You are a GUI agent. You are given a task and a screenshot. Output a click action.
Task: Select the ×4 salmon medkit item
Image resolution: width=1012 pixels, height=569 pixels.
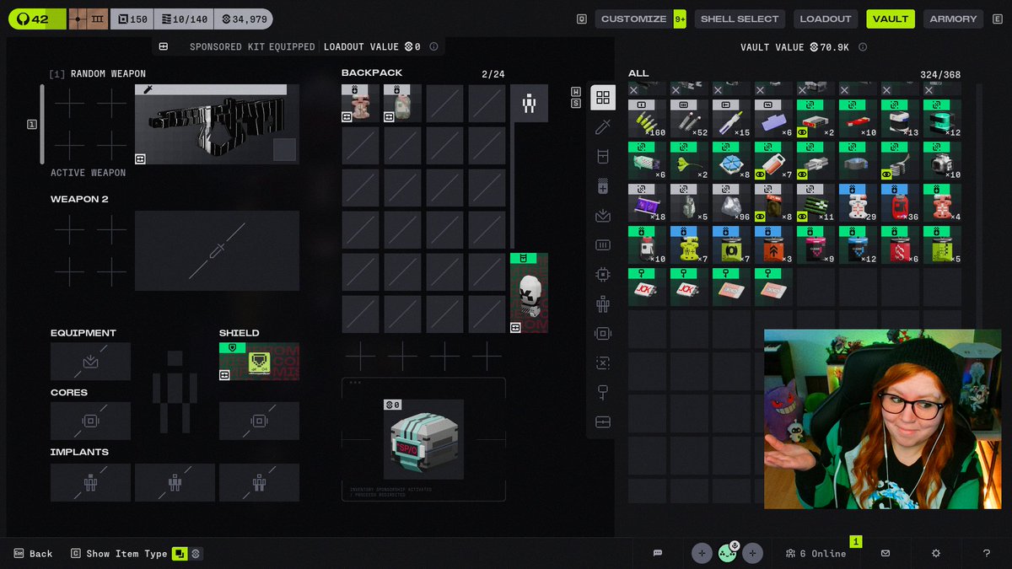tap(942, 203)
